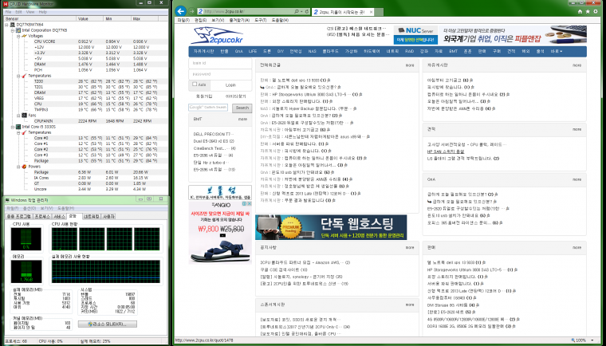This screenshot has width=606, height=346.
Task: Open the zoom level dropdown at 100%
Action: 592,340
